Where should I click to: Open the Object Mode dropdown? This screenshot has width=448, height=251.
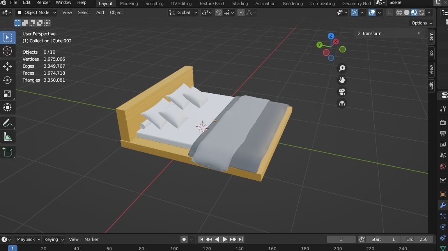pyautogui.click(x=36, y=12)
